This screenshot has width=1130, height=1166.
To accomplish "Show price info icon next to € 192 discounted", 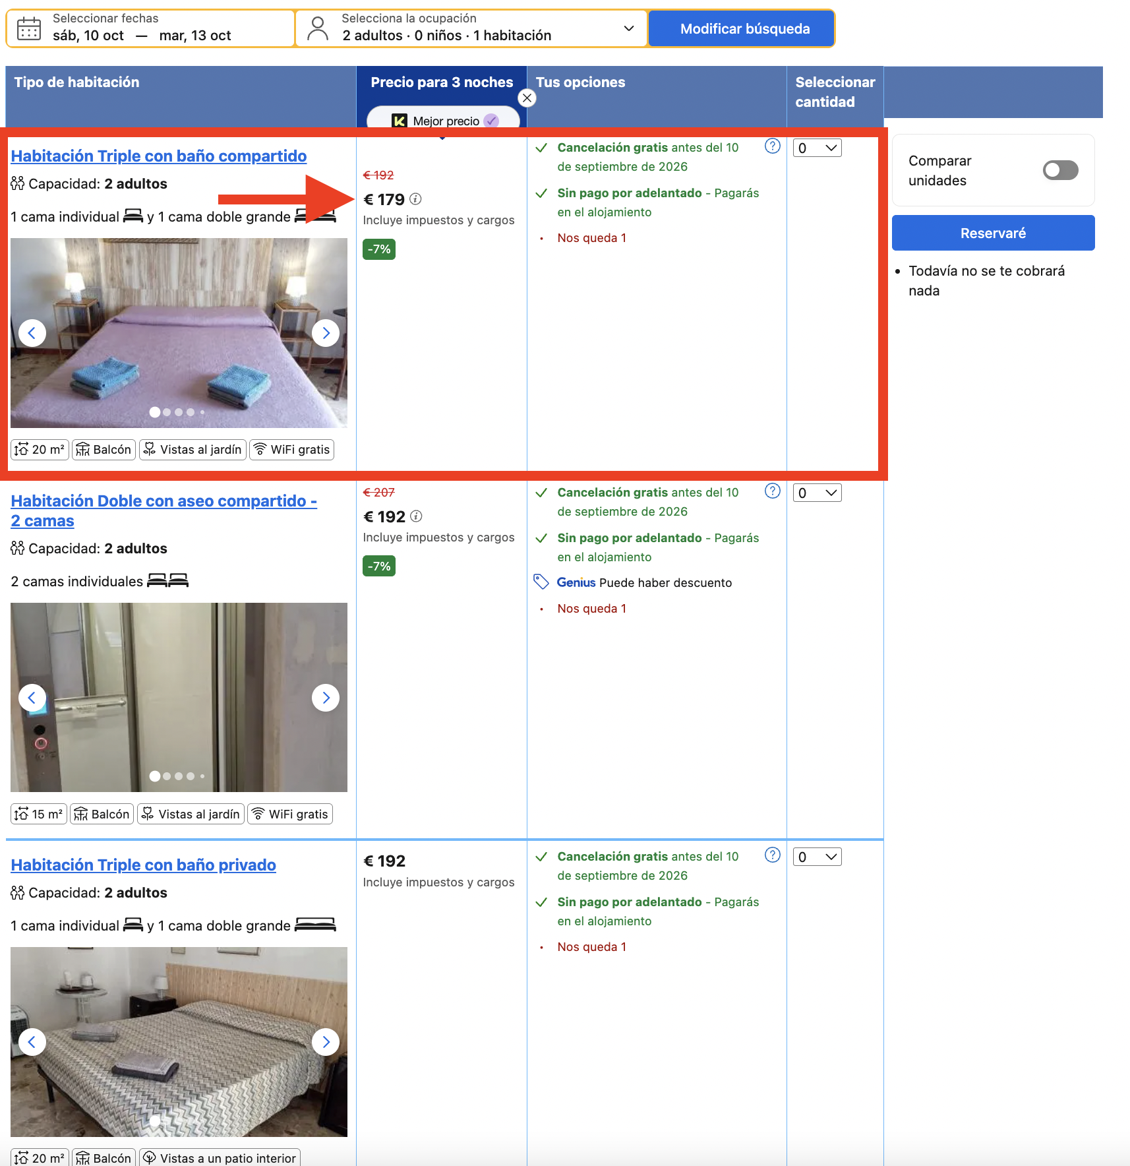I will pyautogui.click(x=416, y=516).
